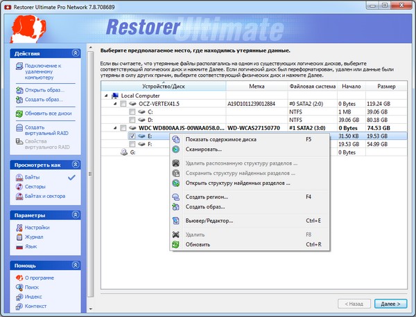The height and width of the screenshot is (317, 416).
Task: Click the Контекст help icon
Action: click(x=19, y=307)
